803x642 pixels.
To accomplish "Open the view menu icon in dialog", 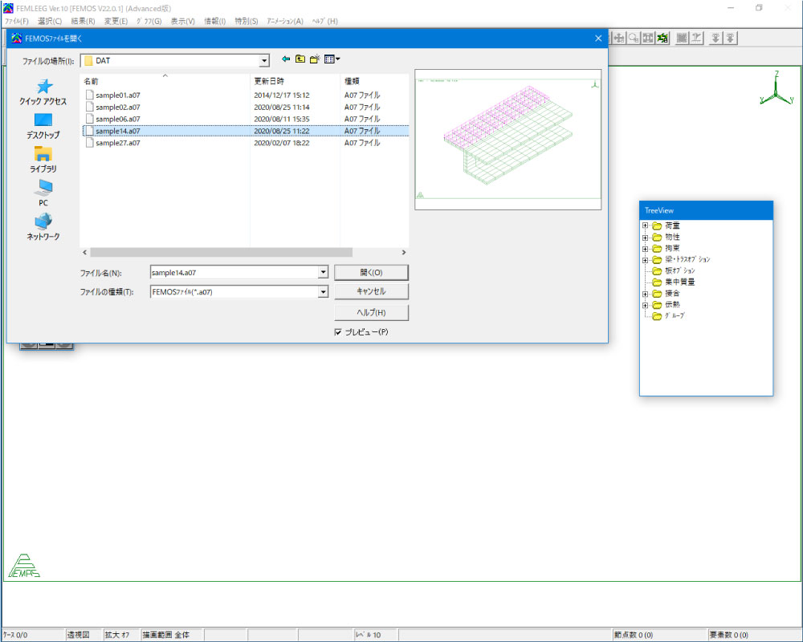I will (332, 59).
